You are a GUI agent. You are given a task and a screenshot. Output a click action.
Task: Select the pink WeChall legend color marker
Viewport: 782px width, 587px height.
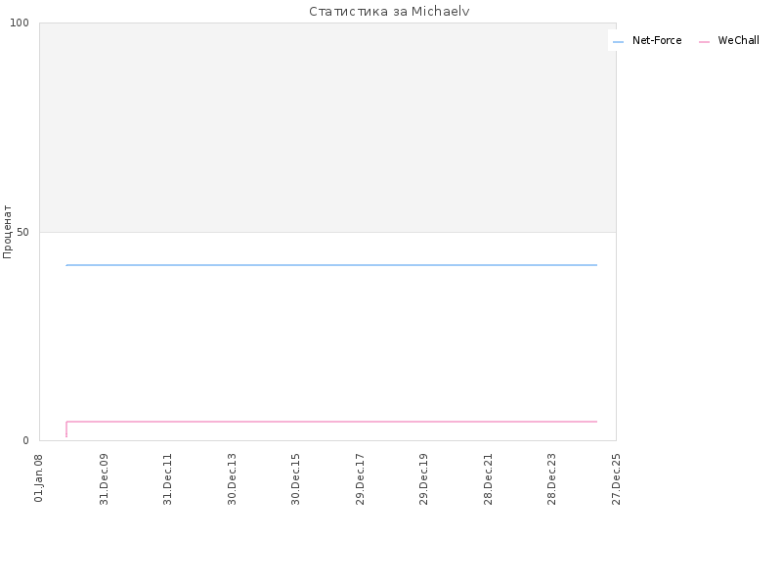pyautogui.click(x=704, y=42)
